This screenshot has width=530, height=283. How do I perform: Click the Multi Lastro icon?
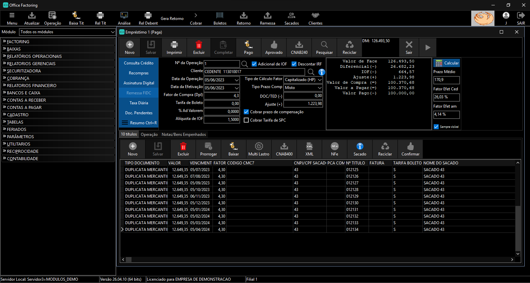[x=259, y=146]
